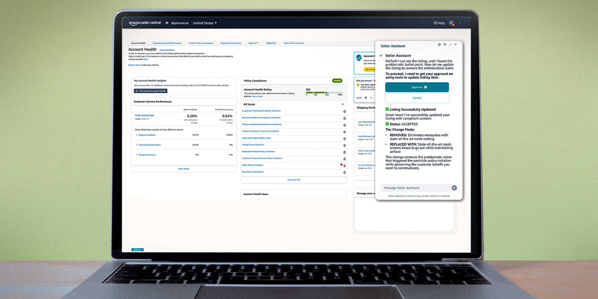Click the send arrow in Seller Assistant chat
This screenshot has height=299, width=598.
453,188
